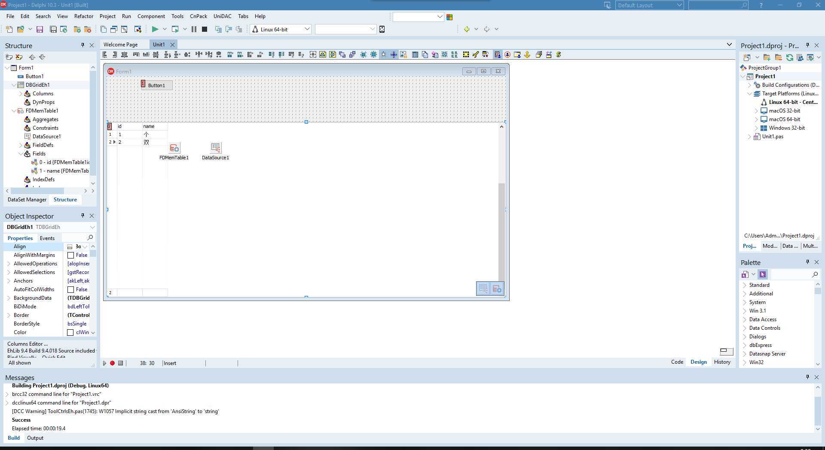Pin the Palette panel
Viewport: 825px width, 450px height.
click(807, 262)
